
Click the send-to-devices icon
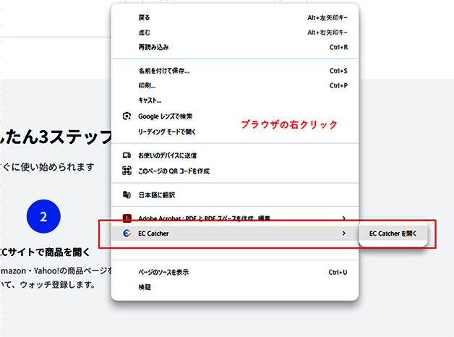(x=127, y=155)
